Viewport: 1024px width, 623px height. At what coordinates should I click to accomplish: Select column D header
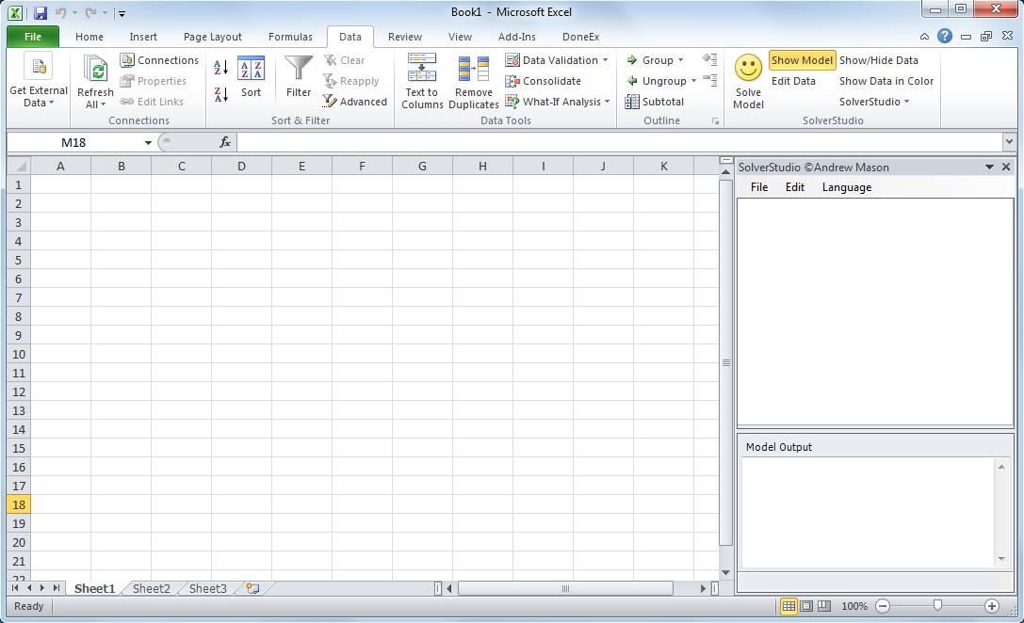(x=241, y=166)
